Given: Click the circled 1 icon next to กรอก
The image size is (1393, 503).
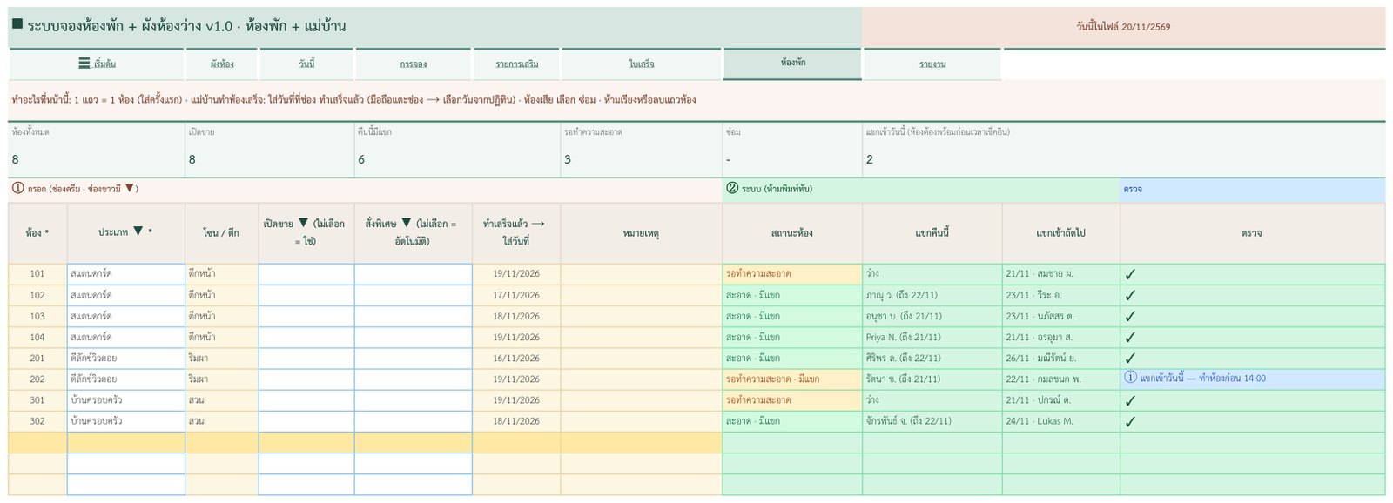Looking at the screenshot, I should click(x=17, y=188).
